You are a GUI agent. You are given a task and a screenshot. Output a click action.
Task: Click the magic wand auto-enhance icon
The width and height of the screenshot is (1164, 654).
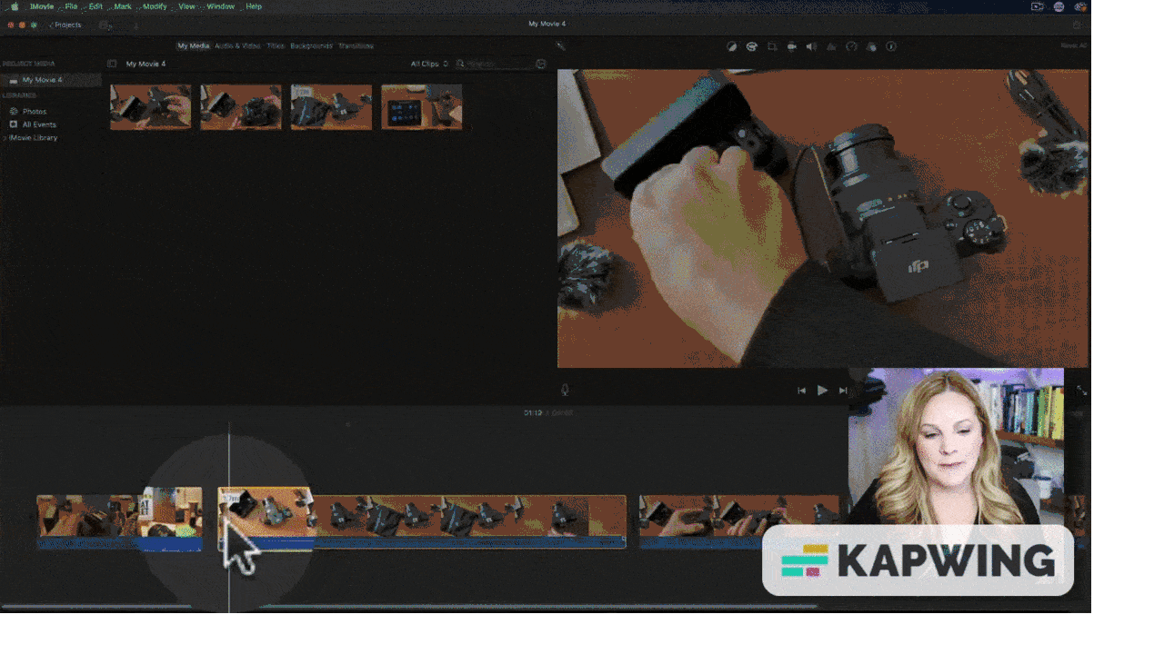click(560, 46)
